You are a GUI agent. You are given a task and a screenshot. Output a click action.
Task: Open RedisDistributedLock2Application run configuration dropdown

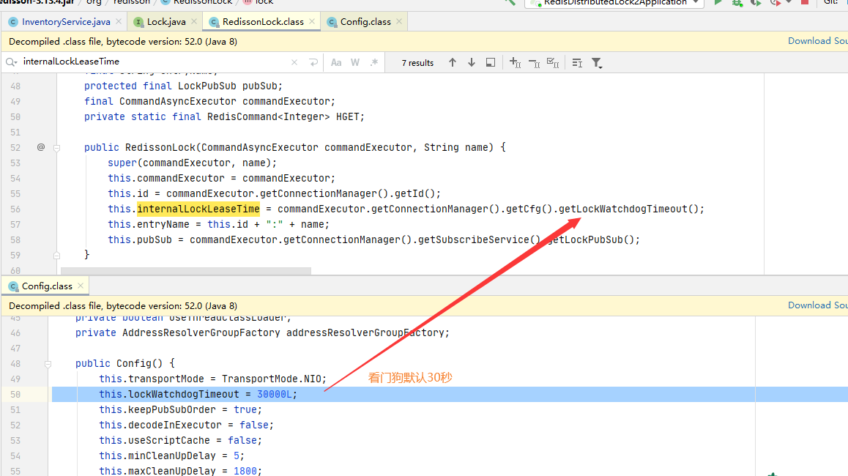(614, 3)
